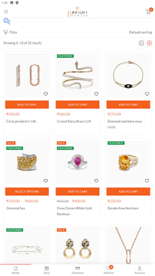Wishlist the Circle pendant in 18k
Image resolution: width=155 pixels, height=276 pixels.
click(x=46, y=94)
